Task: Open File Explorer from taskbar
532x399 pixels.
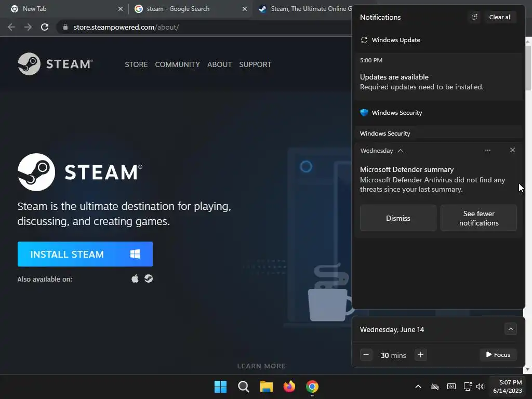Action: point(267,387)
